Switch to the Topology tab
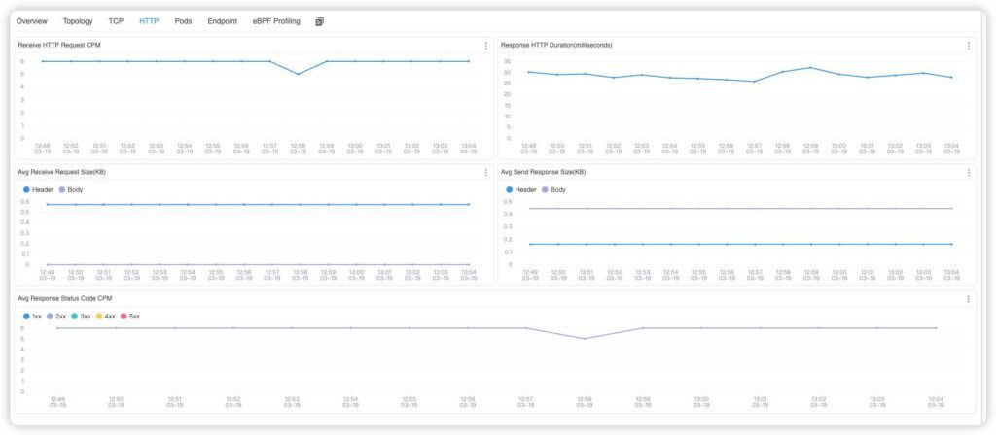The height and width of the screenshot is (435, 996). [78, 21]
